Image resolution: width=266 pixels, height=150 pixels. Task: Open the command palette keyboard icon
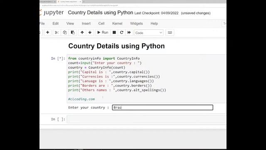[170, 32]
